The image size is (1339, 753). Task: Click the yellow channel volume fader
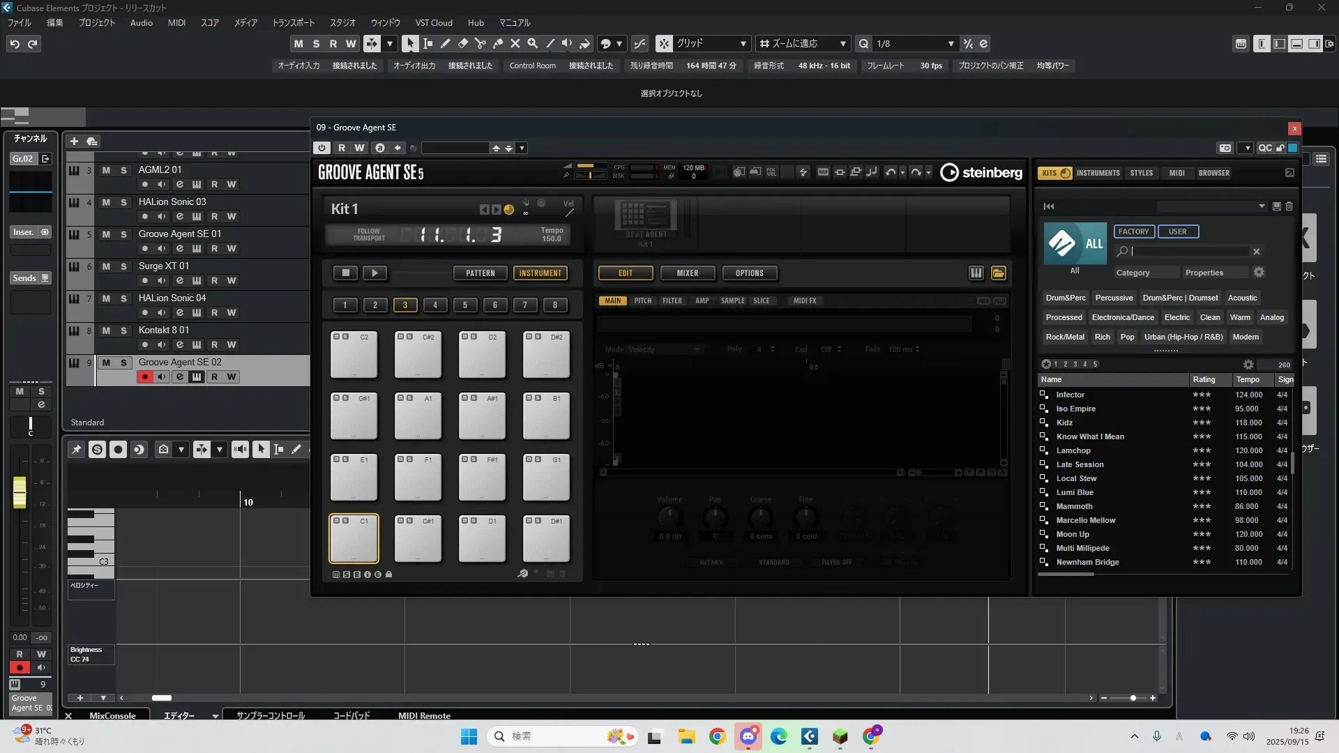(20, 492)
